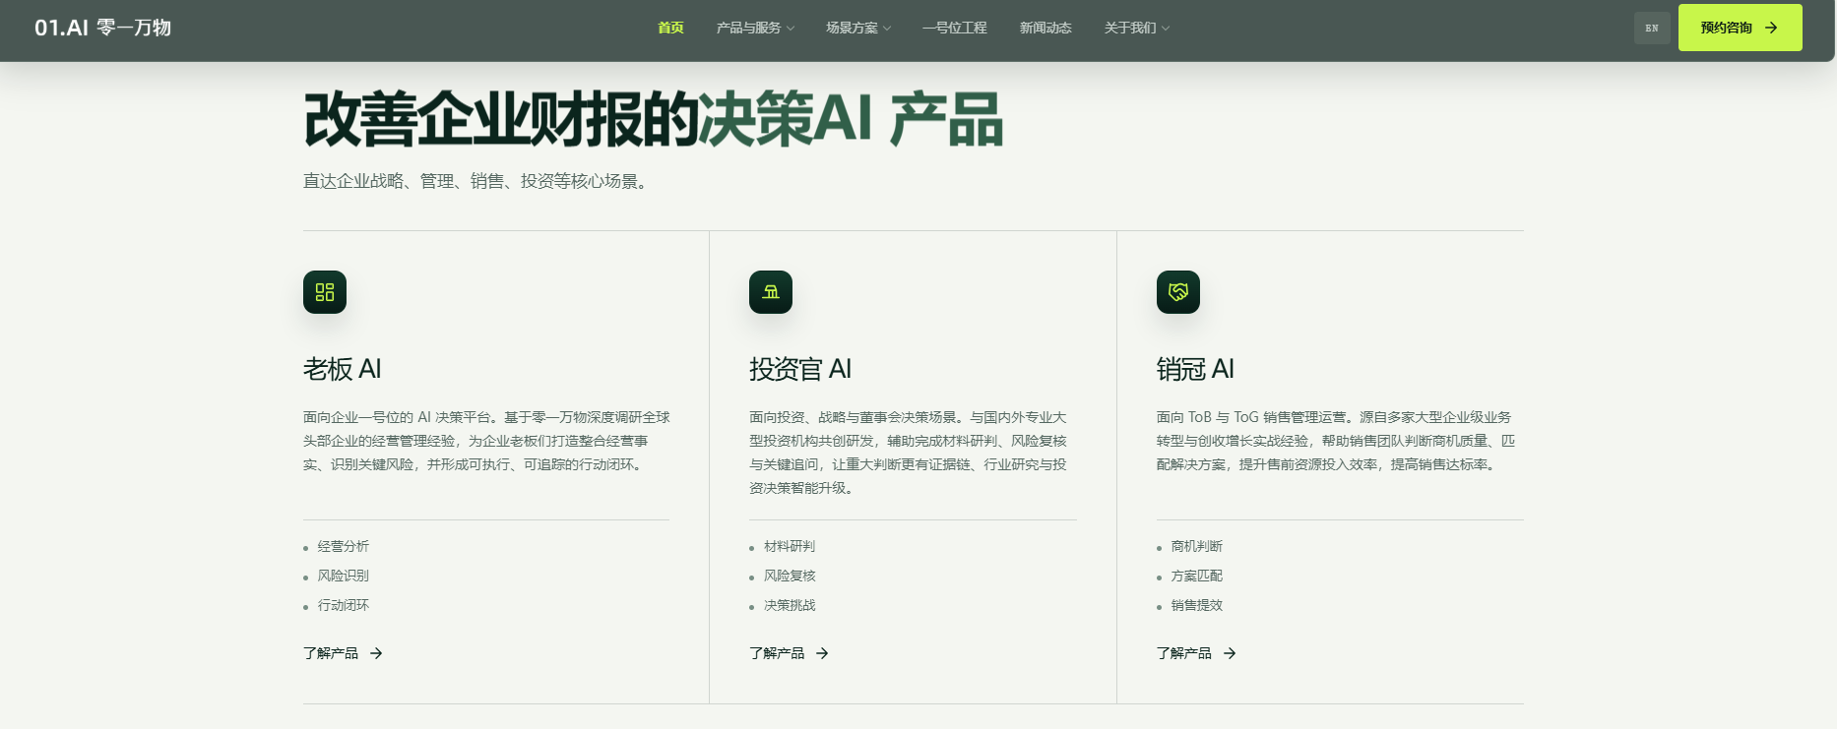Click the 投资官 AI building icon
The height and width of the screenshot is (729, 1837).
(771, 292)
